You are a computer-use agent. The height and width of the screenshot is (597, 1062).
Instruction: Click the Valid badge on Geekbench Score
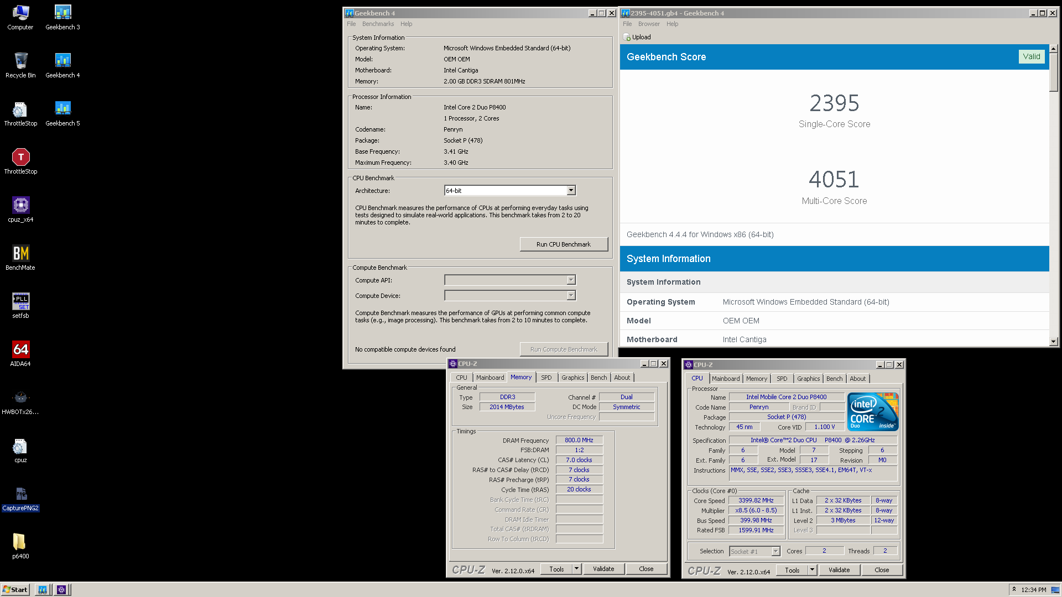(x=1031, y=56)
